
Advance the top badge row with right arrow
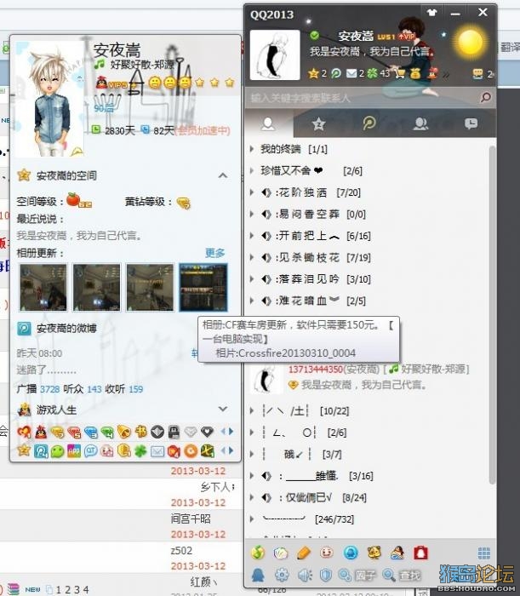click(x=231, y=432)
